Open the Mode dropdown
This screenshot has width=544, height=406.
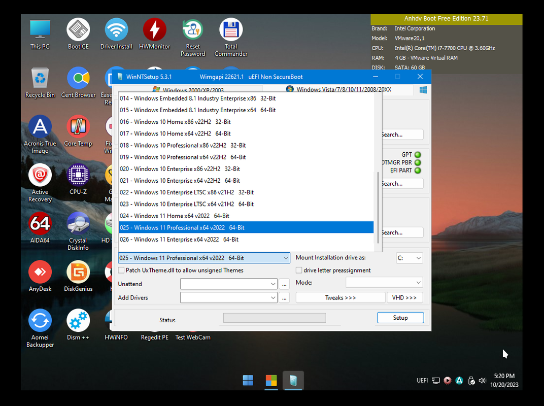coord(384,283)
